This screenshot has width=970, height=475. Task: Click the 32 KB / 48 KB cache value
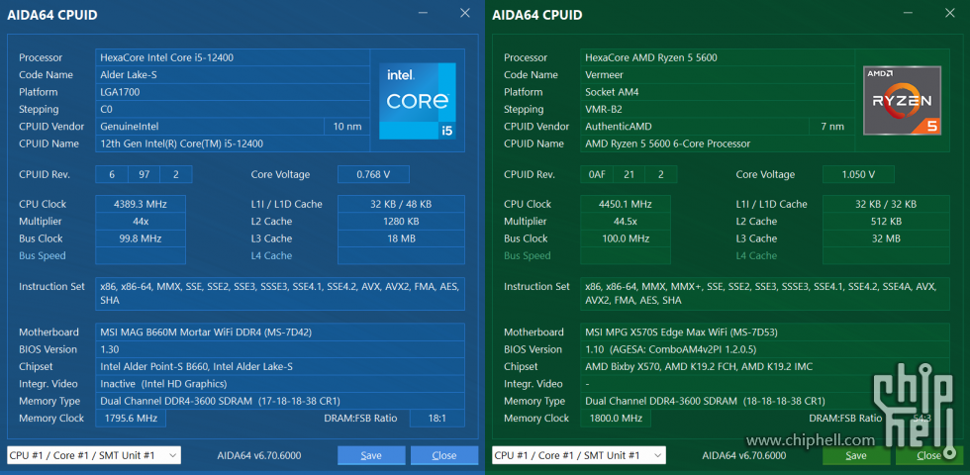(x=401, y=204)
